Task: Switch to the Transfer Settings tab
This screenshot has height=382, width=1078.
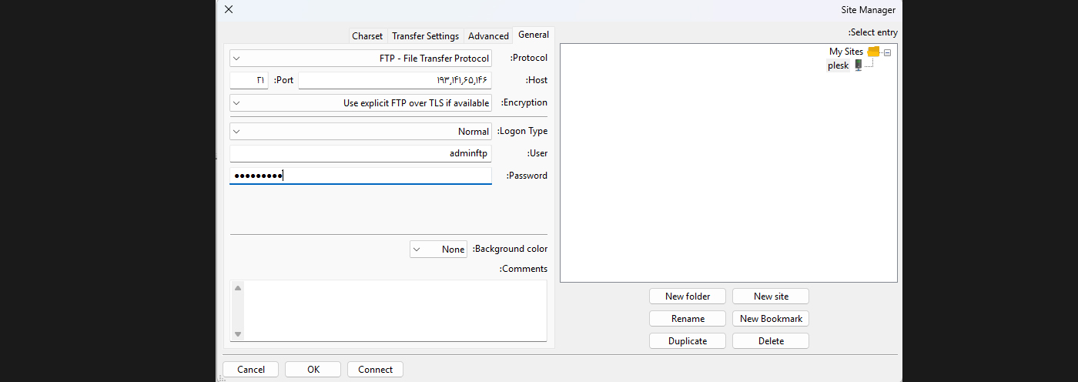Action: pyautogui.click(x=425, y=36)
